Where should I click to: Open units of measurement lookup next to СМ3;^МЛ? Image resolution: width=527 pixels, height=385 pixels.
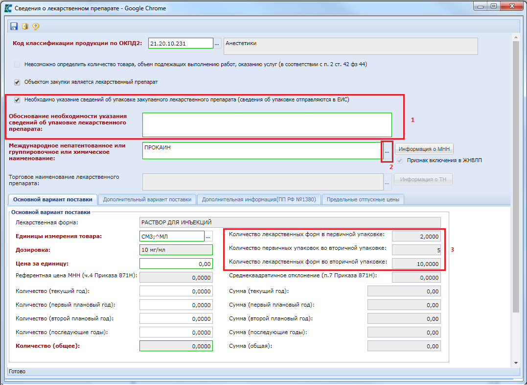click(208, 237)
